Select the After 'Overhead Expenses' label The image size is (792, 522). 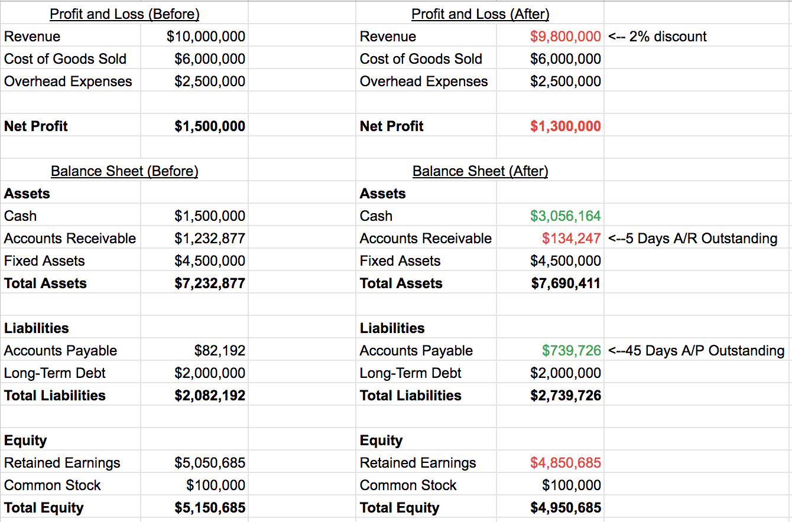point(424,81)
